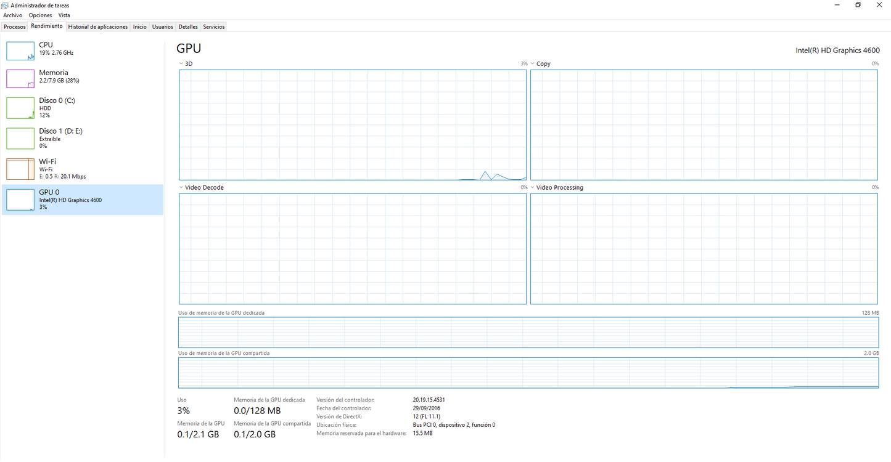Expand the Video Decode engine selector
Image resolution: width=891 pixels, height=462 pixels.
point(181,187)
